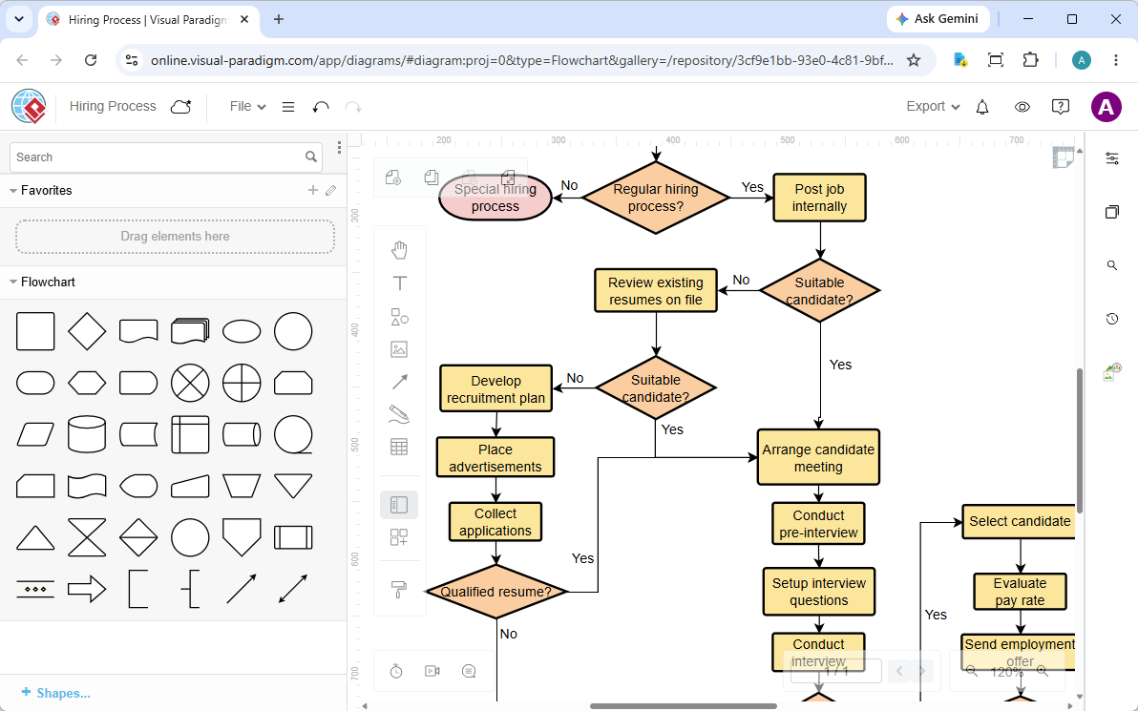Open the Export dropdown

tap(933, 107)
